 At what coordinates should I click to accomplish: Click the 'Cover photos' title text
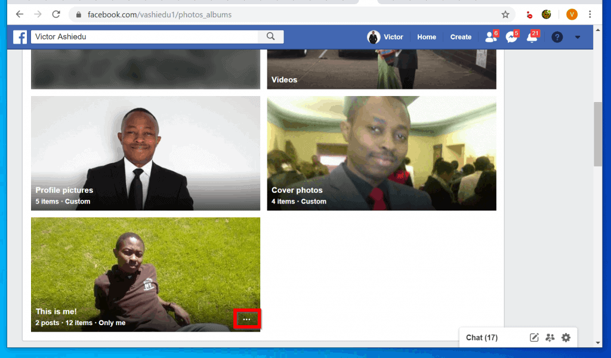[x=297, y=190]
